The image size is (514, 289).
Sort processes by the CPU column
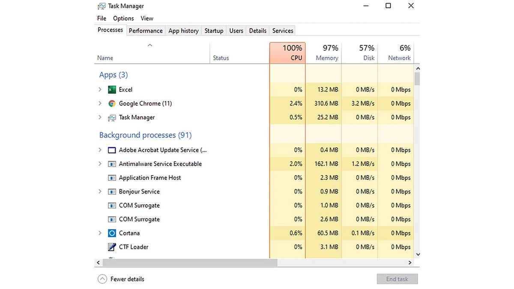[x=287, y=52]
